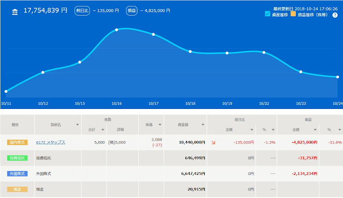Click the total 17,754,839 円 amount
Screen dimensions: 343x198
pos(46,10)
